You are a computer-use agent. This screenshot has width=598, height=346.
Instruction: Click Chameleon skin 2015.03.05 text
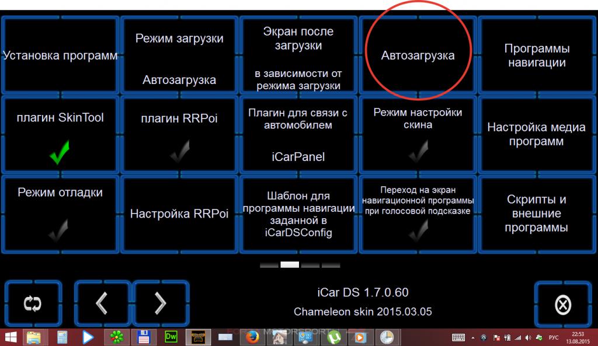point(363,312)
